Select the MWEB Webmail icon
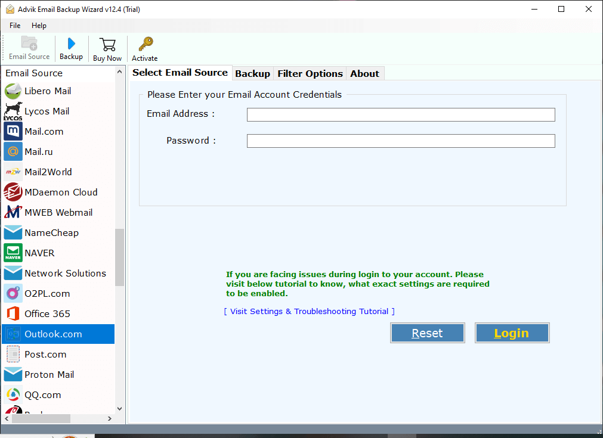Image resolution: width=603 pixels, height=438 pixels. tap(13, 213)
